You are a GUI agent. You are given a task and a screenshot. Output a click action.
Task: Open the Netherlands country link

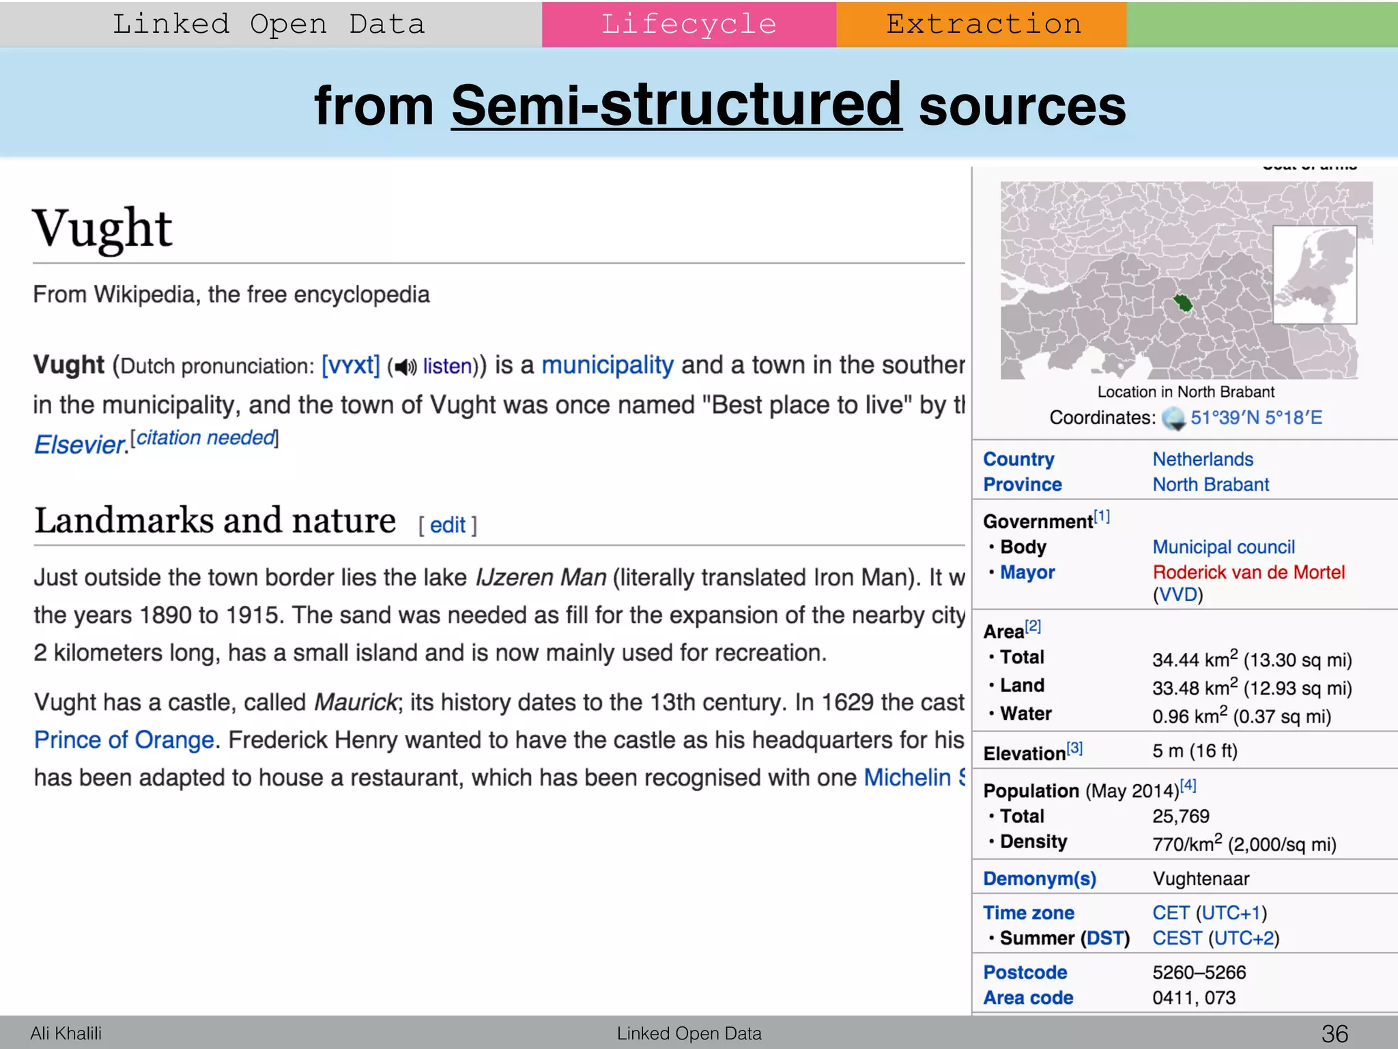[1203, 459]
